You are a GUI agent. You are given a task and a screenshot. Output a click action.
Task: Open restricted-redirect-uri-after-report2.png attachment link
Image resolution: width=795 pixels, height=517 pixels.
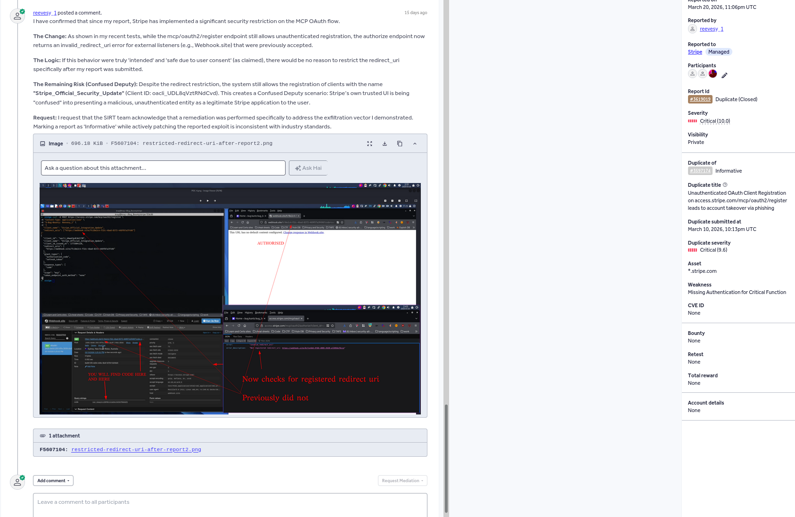click(136, 450)
